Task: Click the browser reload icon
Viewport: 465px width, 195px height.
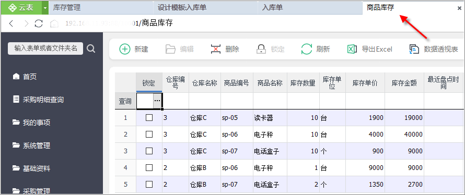Action: point(39,23)
